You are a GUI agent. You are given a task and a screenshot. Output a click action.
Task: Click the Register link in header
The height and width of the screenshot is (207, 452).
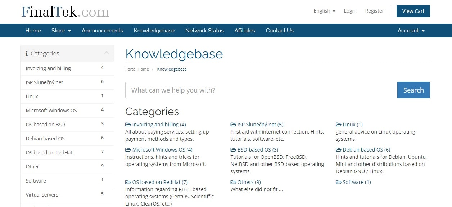tap(374, 11)
